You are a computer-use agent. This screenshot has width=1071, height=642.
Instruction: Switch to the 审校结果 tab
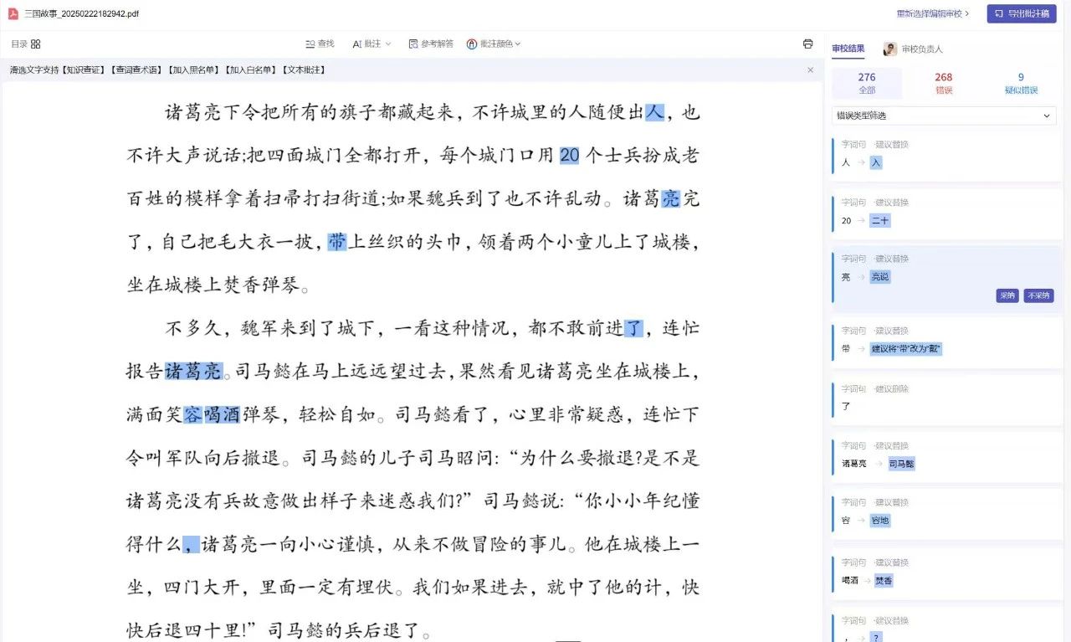pos(848,49)
